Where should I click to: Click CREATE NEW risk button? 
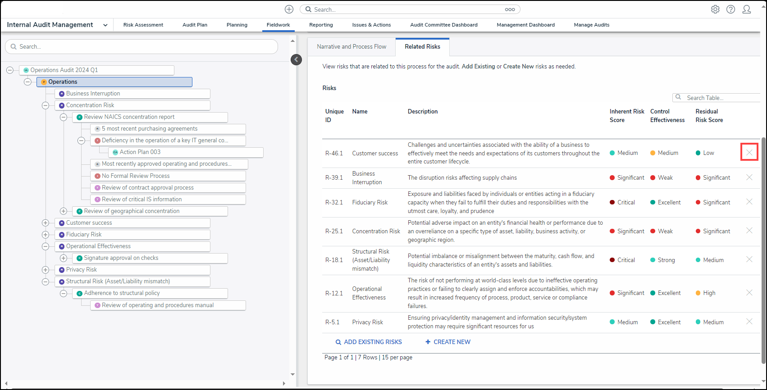[448, 342]
